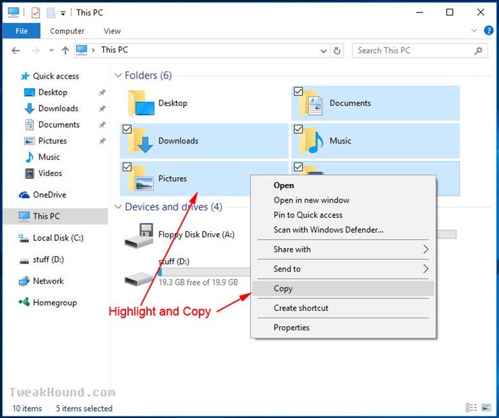Expand the Send to submenu
The image size is (499, 418).
(x=343, y=269)
